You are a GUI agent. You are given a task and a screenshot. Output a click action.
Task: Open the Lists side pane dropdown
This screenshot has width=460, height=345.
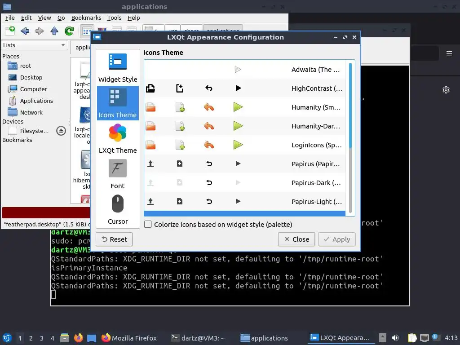coord(34,45)
